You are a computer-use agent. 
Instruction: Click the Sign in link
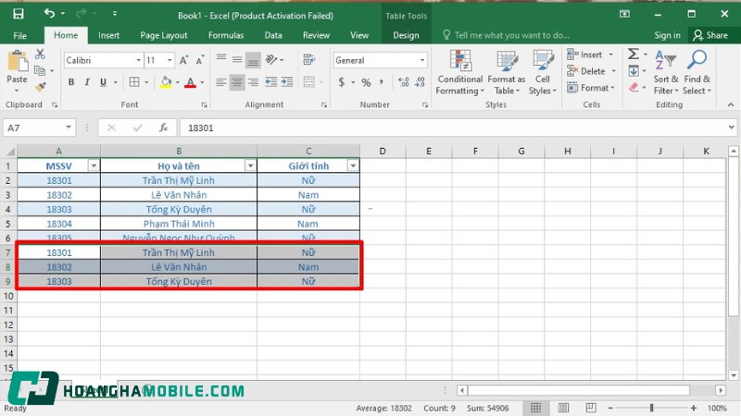pos(667,35)
